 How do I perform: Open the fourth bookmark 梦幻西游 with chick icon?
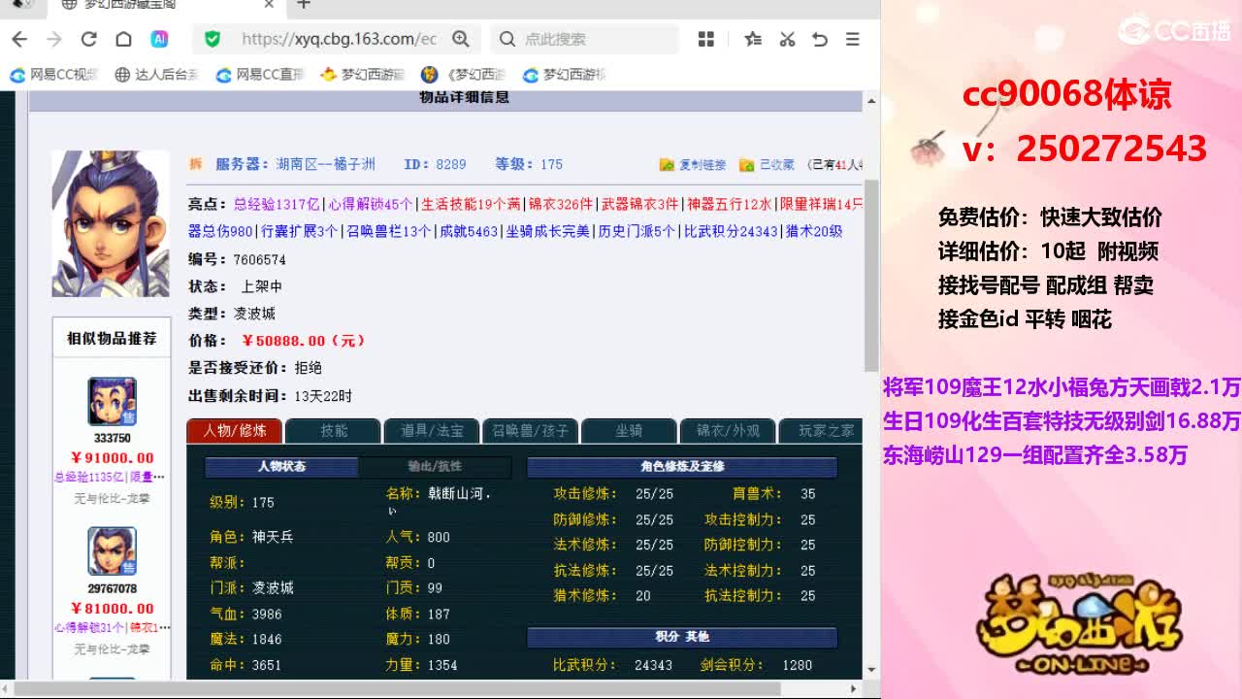(362, 75)
